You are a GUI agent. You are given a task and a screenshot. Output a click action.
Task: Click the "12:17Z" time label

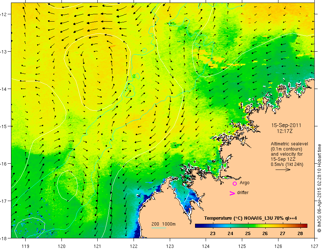(284, 131)
